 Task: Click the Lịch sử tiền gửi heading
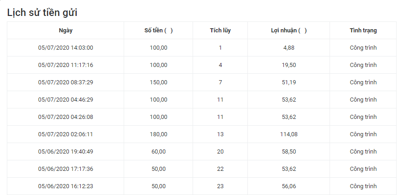(x=42, y=13)
